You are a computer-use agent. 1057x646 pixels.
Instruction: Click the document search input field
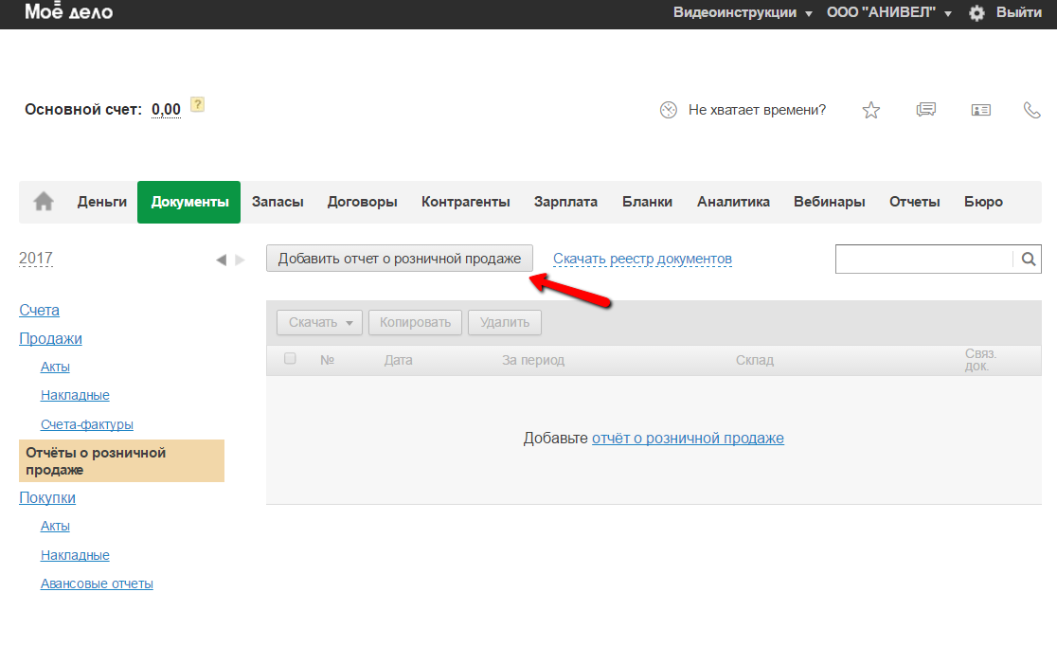tap(923, 259)
